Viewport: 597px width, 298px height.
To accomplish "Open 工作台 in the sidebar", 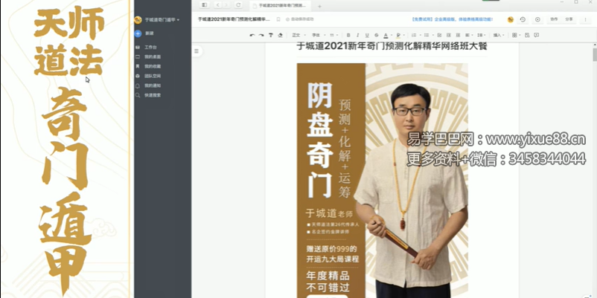I will tap(147, 47).
